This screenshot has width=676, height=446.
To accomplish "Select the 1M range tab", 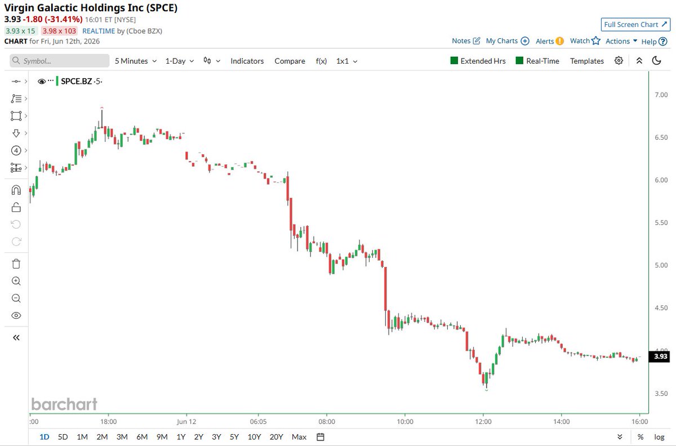I will (82, 437).
